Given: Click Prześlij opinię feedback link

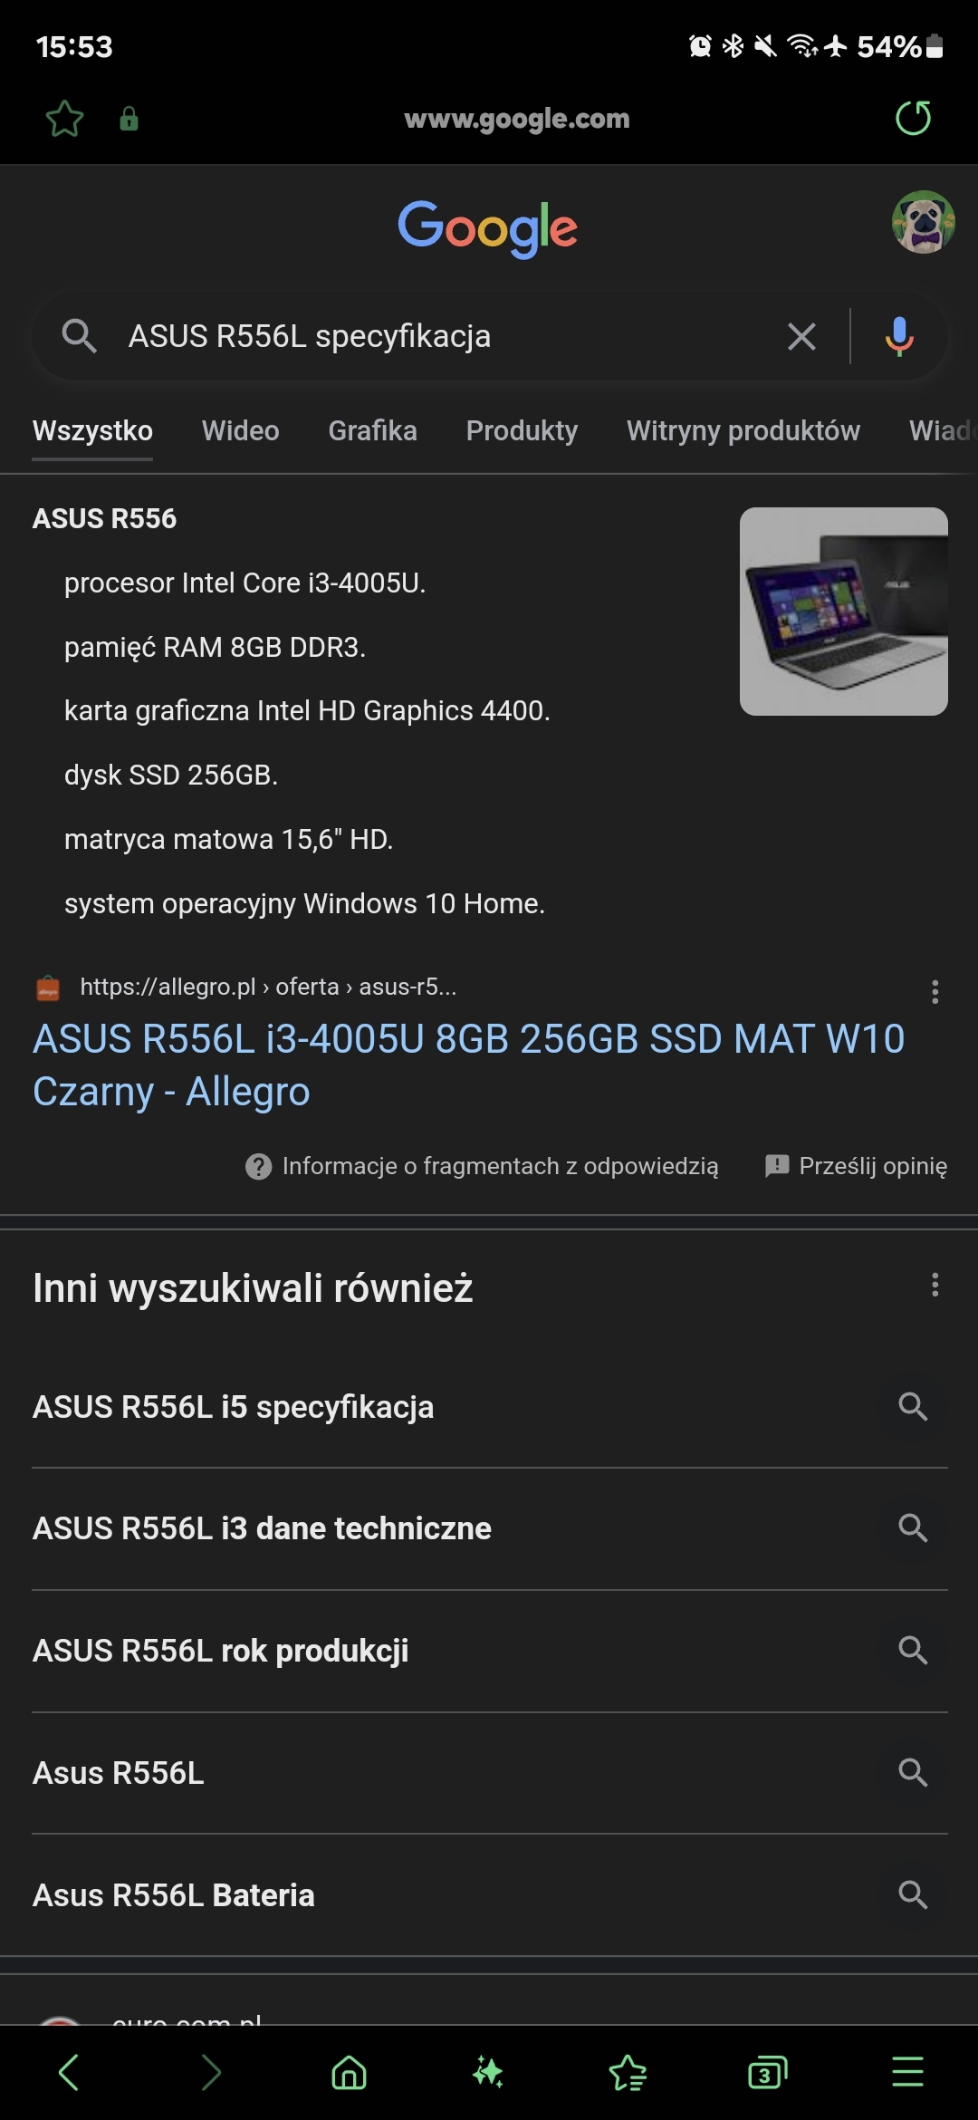Looking at the screenshot, I should (x=856, y=1166).
